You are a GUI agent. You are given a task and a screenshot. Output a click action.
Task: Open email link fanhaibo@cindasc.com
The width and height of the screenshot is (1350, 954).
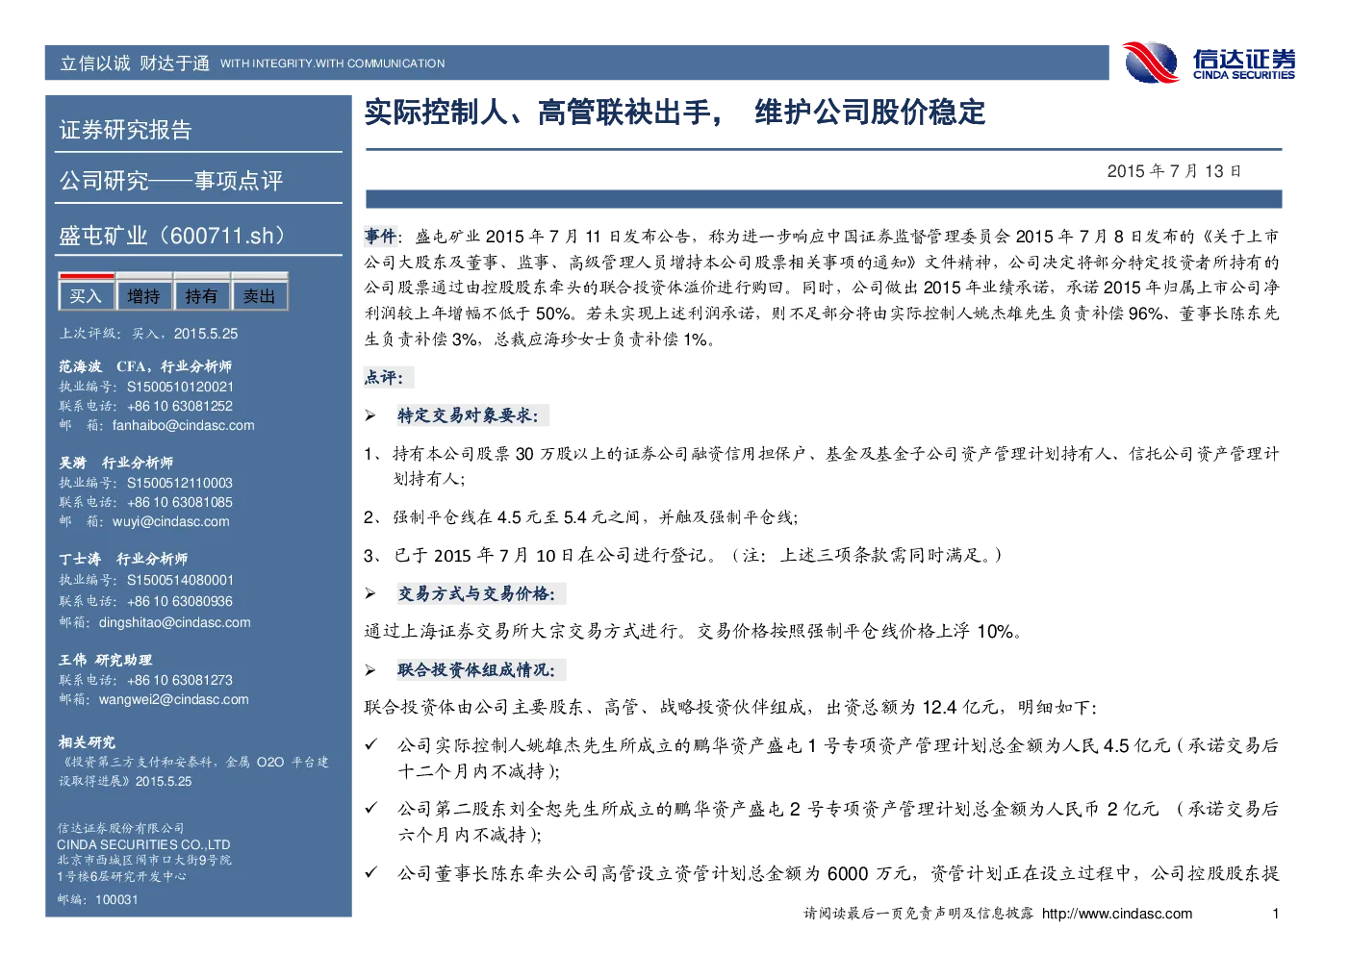184,425
